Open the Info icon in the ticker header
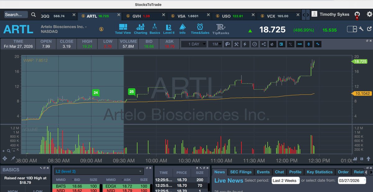 click(x=182, y=27)
